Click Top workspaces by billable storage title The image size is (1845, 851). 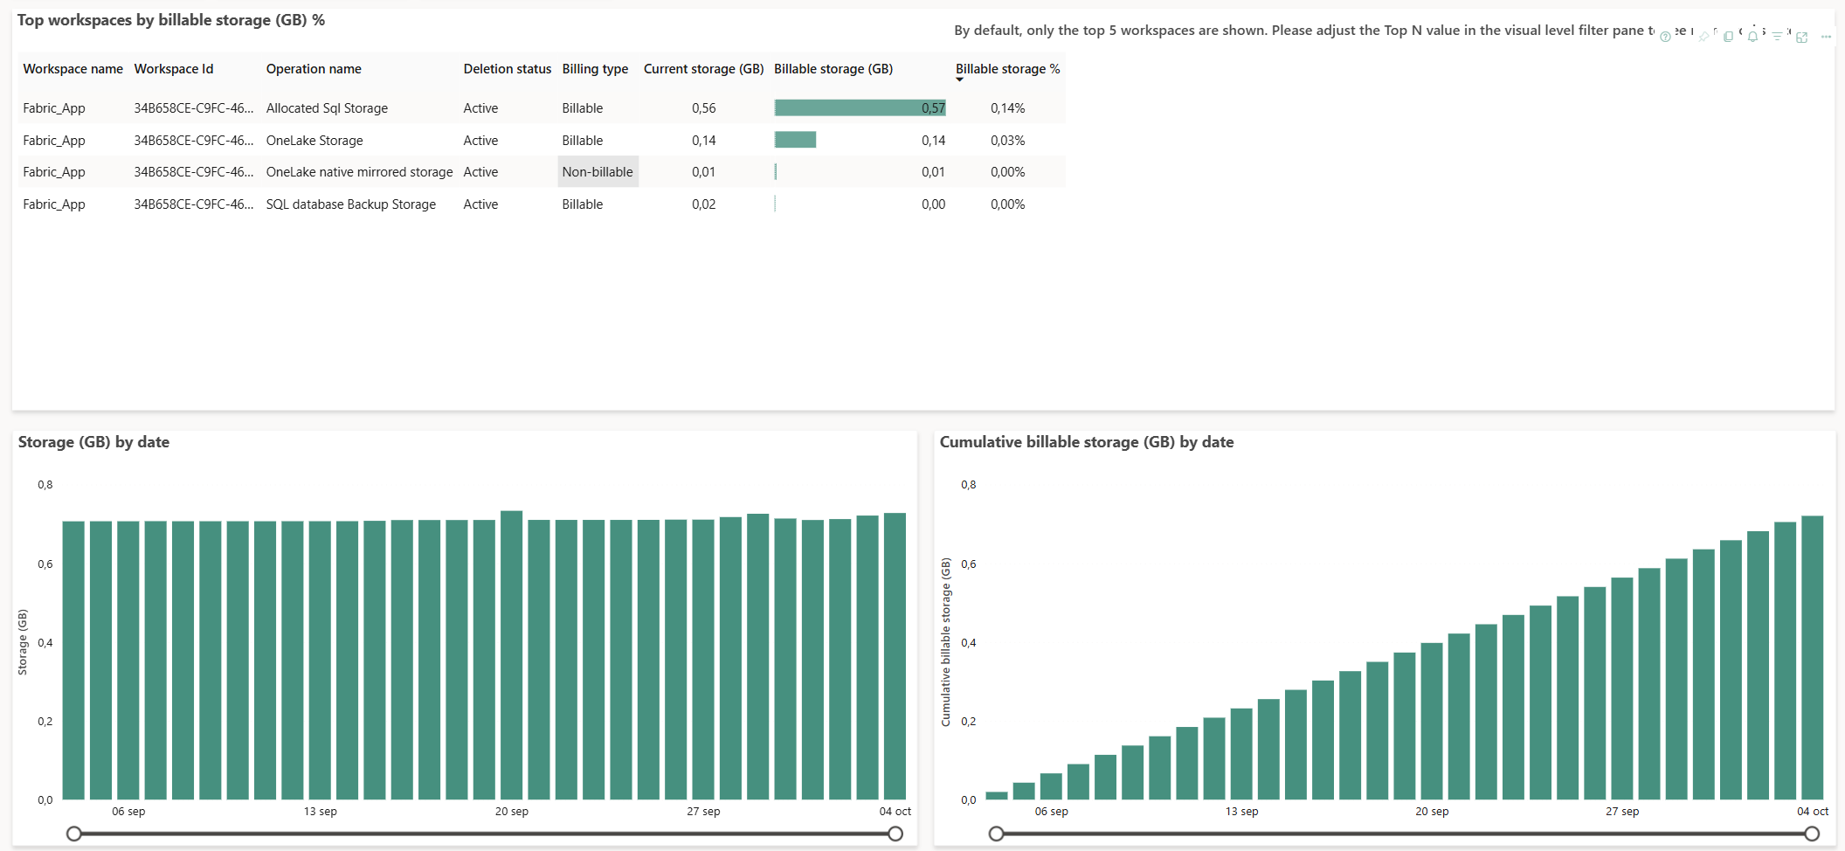coord(171,20)
